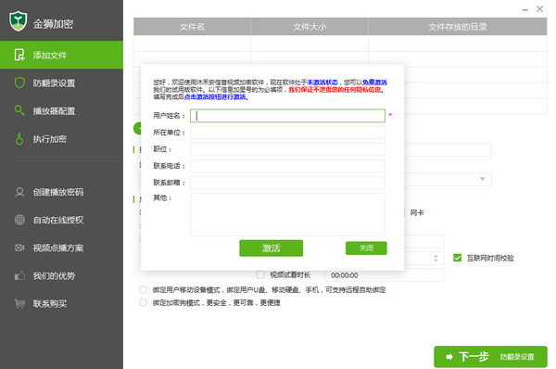Focus the 职位 input field
This screenshot has width=556, height=369.
tap(287, 149)
